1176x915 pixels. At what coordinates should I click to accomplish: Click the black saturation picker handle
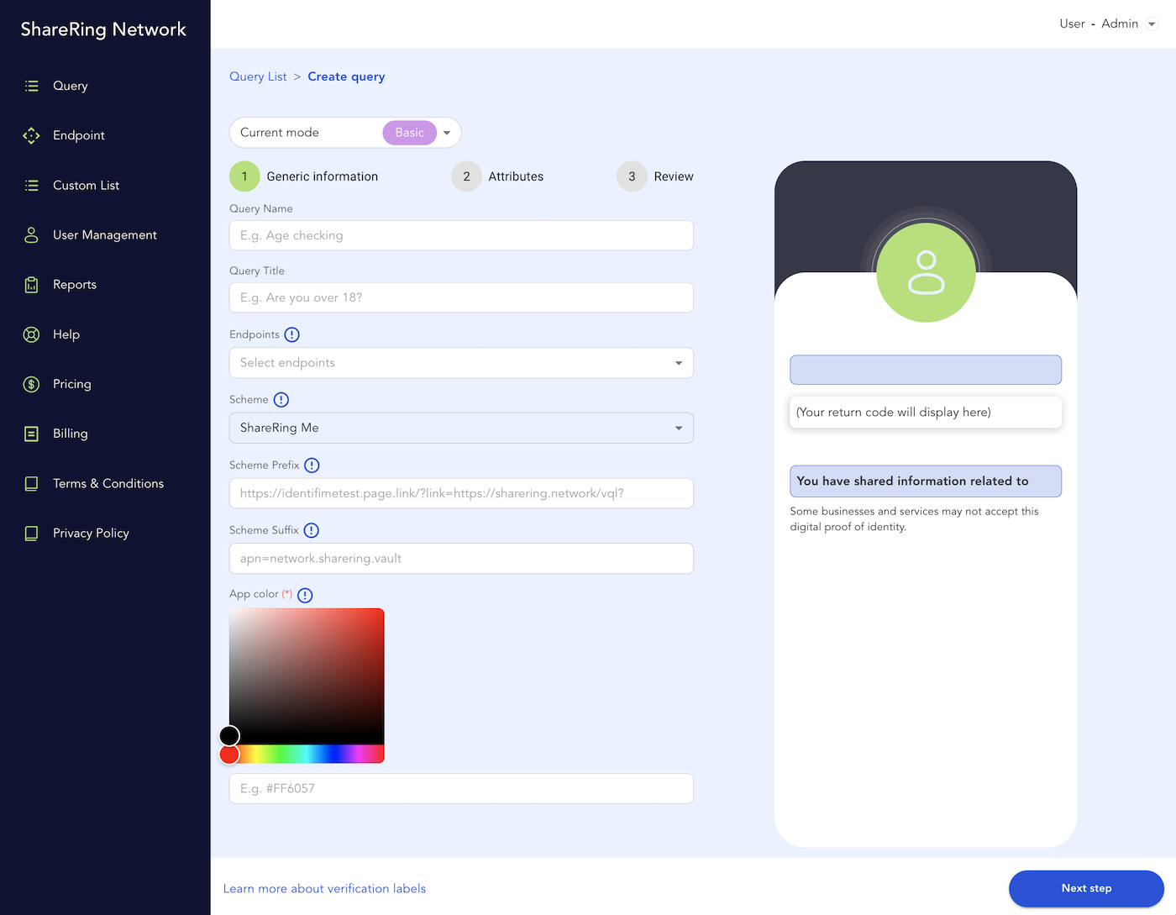[229, 736]
